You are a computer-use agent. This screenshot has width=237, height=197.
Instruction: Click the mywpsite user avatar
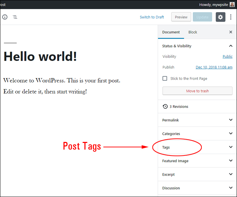click(x=232, y=5)
